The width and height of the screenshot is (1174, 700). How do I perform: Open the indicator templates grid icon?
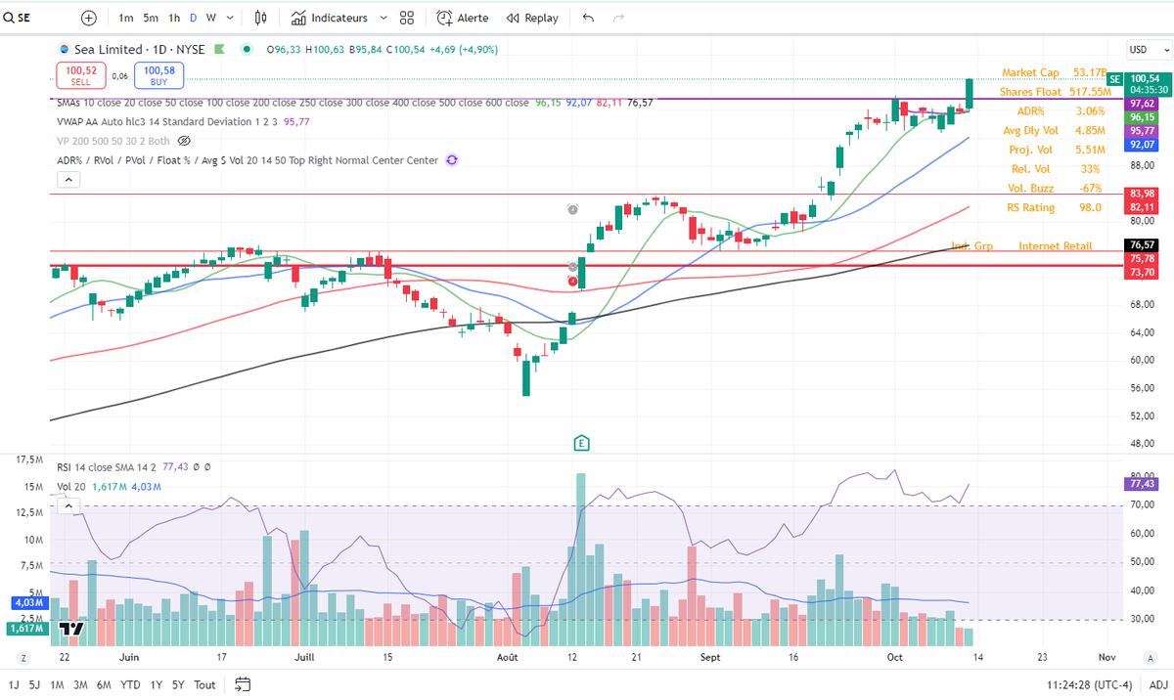coord(407,18)
